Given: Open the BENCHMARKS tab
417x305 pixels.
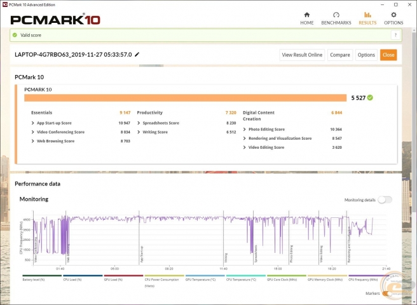Looking at the screenshot, I should click(x=336, y=18).
